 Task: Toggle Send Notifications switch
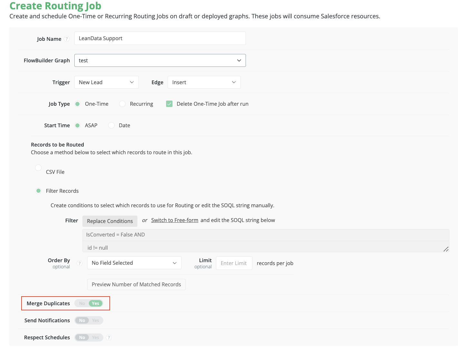click(x=89, y=320)
